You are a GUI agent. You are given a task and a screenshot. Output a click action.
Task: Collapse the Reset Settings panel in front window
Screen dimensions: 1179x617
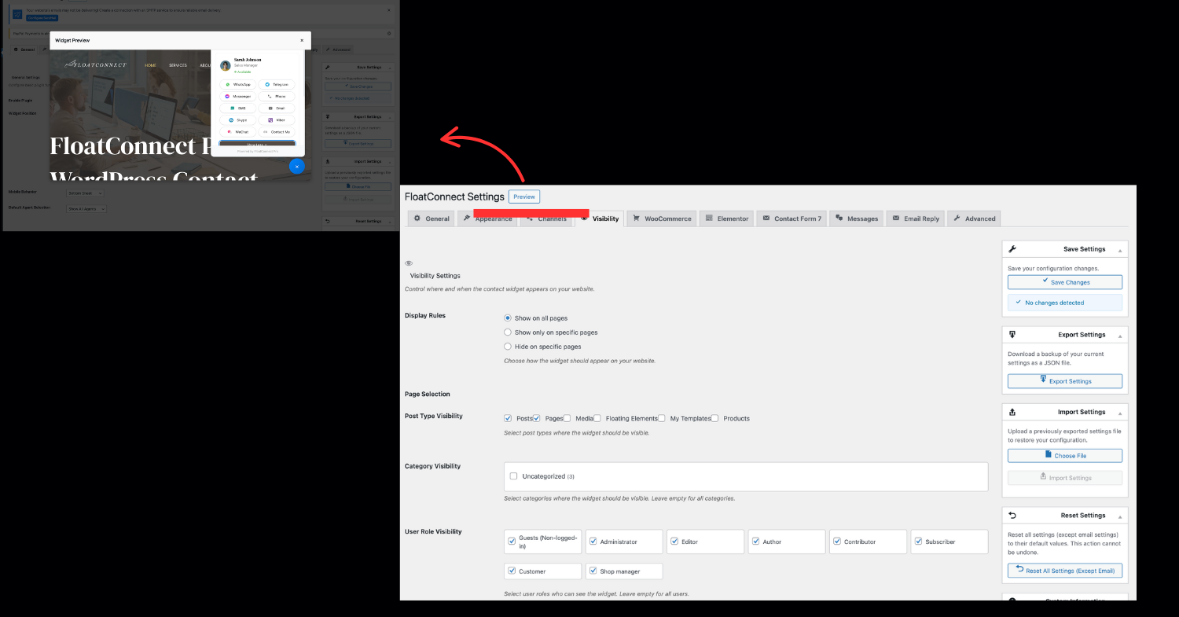[x=1119, y=516]
